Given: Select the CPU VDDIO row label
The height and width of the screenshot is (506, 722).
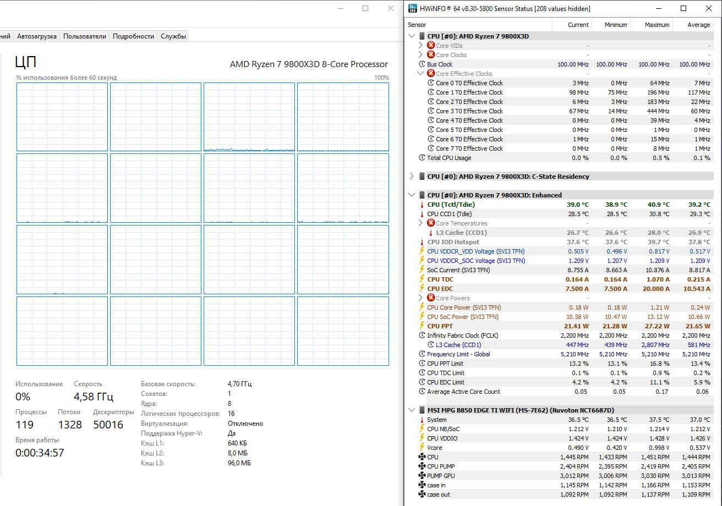Looking at the screenshot, I should (x=442, y=438).
